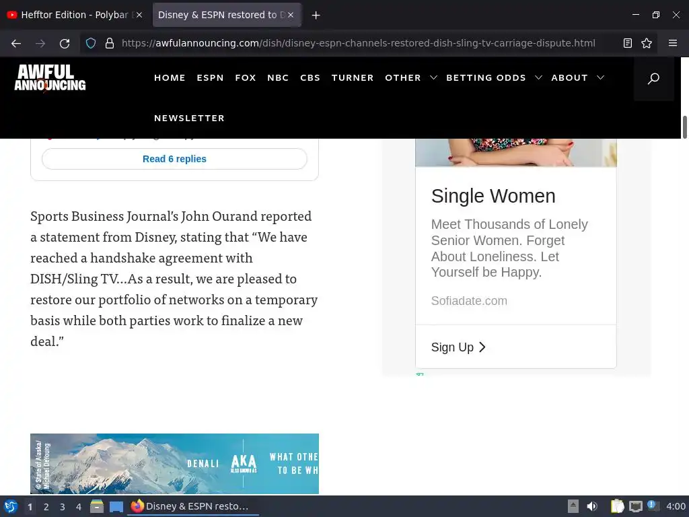
Task: Open the clipboard tray icon
Action: pyautogui.click(x=618, y=506)
